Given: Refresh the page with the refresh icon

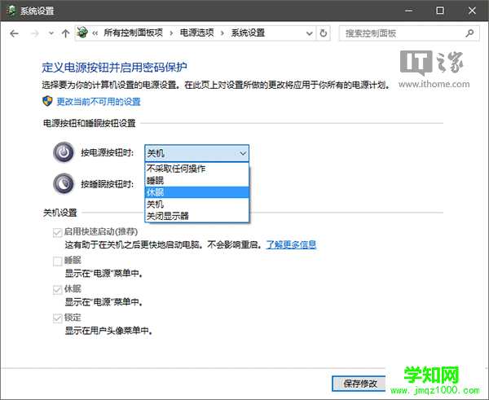Looking at the screenshot, I should pos(324,33).
